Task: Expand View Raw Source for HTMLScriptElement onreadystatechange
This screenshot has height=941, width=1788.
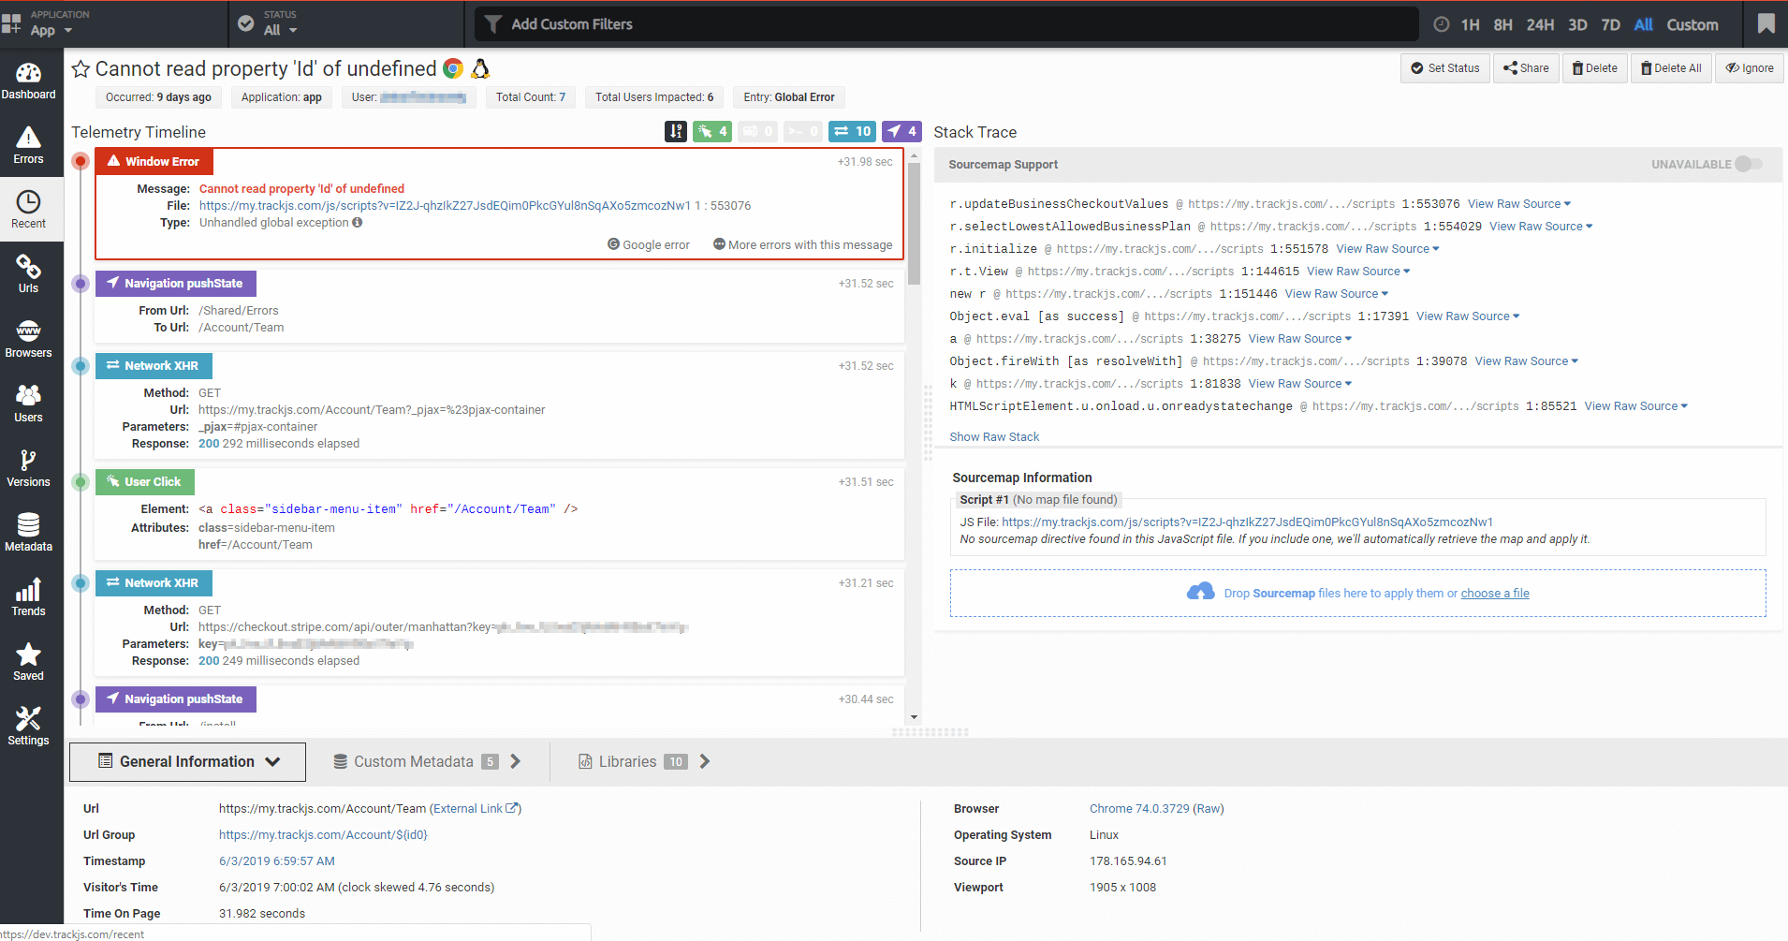Action: click(x=1636, y=406)
